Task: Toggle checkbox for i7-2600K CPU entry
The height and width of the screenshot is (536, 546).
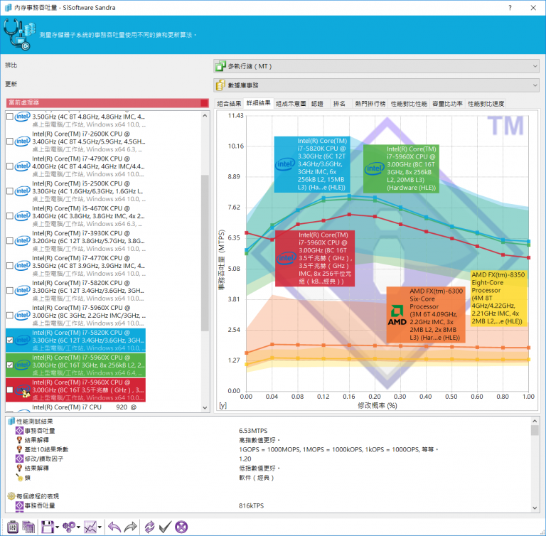Action: (10, 141)
